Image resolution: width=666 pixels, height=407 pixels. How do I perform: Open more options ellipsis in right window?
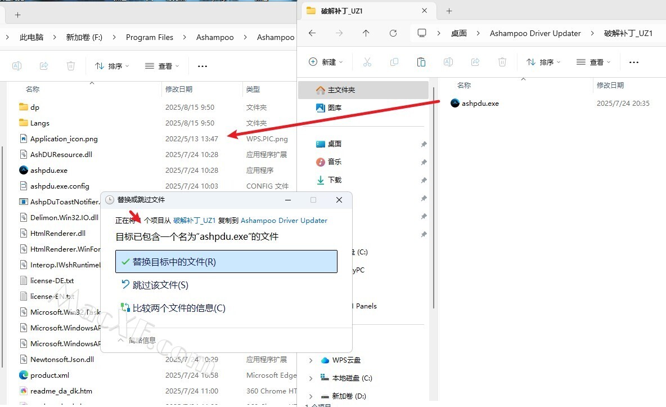point(634,62)
